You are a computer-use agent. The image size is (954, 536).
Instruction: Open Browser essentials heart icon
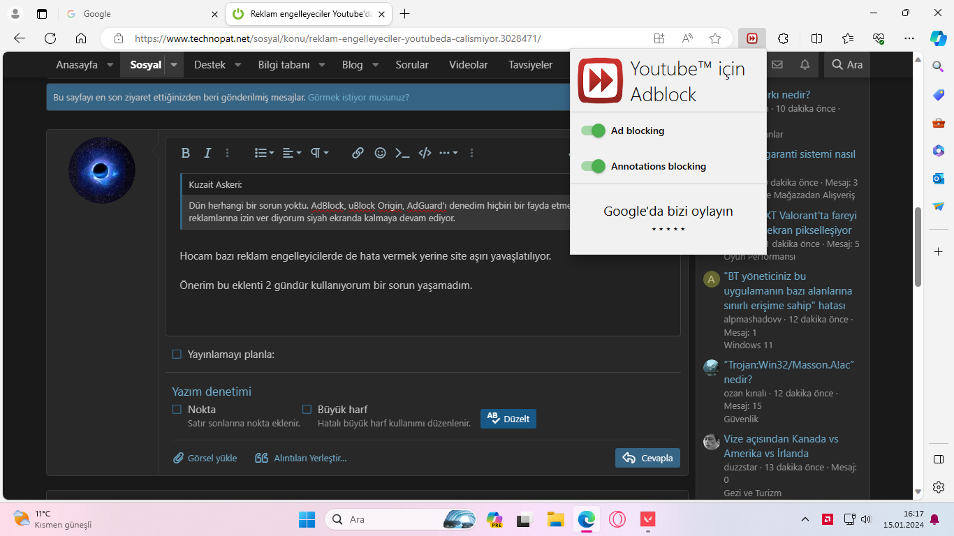879,38
